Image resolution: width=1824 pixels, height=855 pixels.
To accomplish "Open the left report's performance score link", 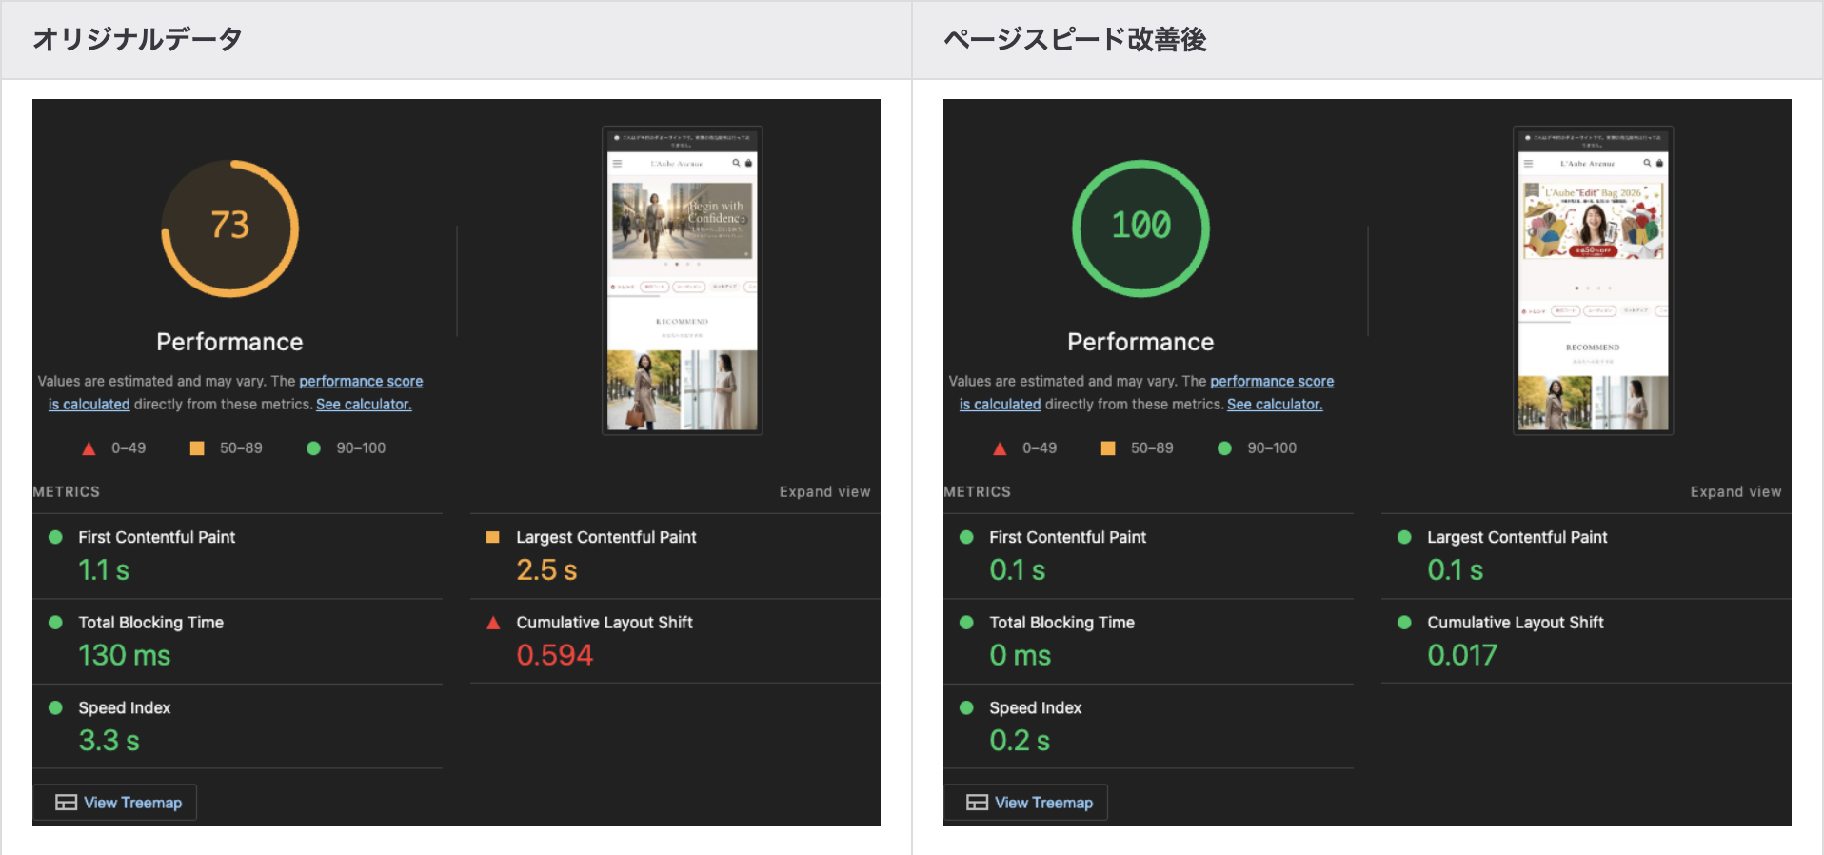I will point(361,381).
